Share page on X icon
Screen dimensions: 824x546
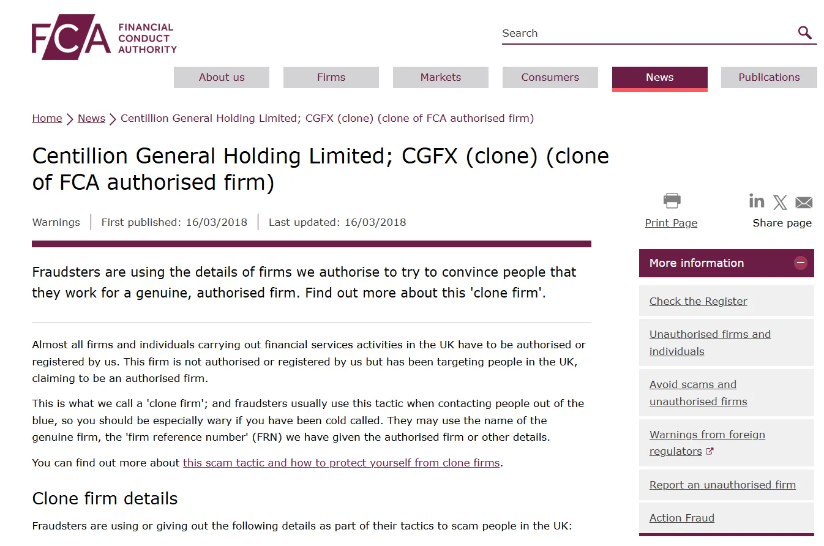[x=780, y=202]
